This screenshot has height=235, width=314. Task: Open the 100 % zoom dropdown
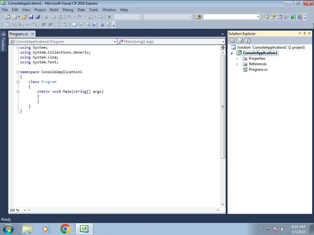pyautogui.click(x=25, y=210)
